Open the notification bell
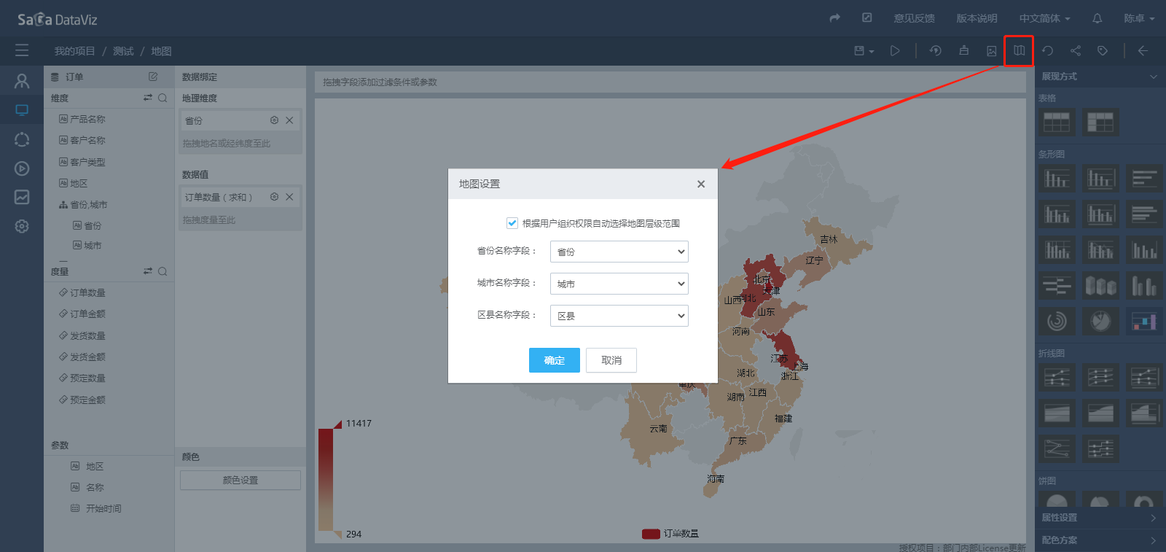Image resolution: width=1166 pixels, height=552 pixels. point(1097,18)
